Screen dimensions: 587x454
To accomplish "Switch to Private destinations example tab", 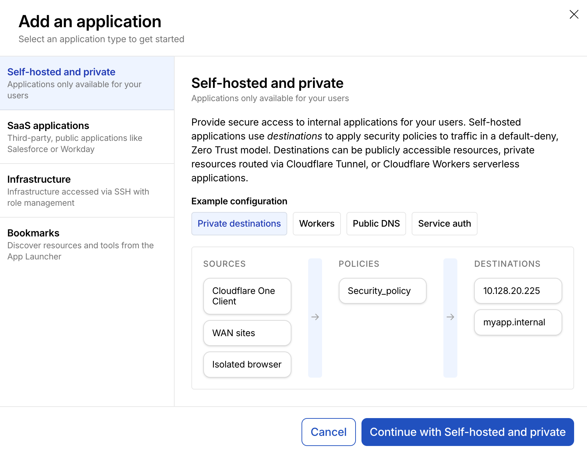I will coord(239,224).
